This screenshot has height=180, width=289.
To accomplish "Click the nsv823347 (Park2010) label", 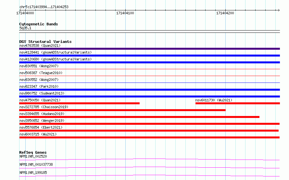I will pos(39,86).
